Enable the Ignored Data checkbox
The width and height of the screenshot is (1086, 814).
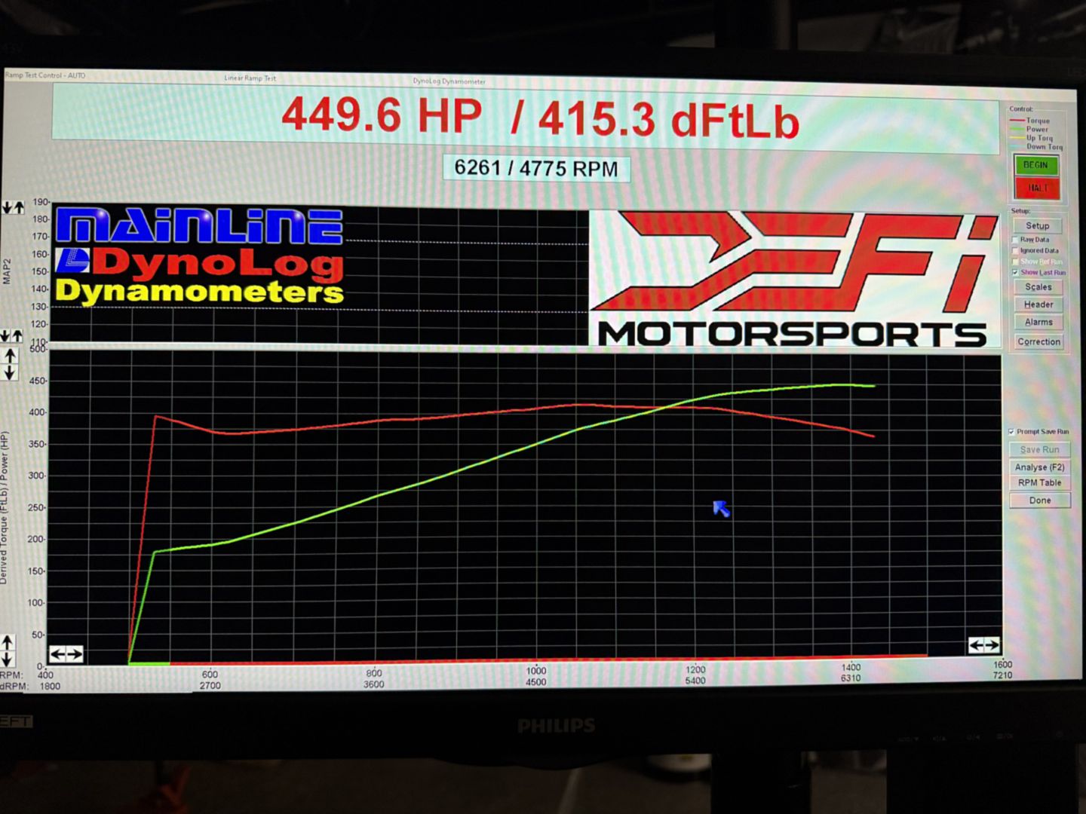[1015, 250]
